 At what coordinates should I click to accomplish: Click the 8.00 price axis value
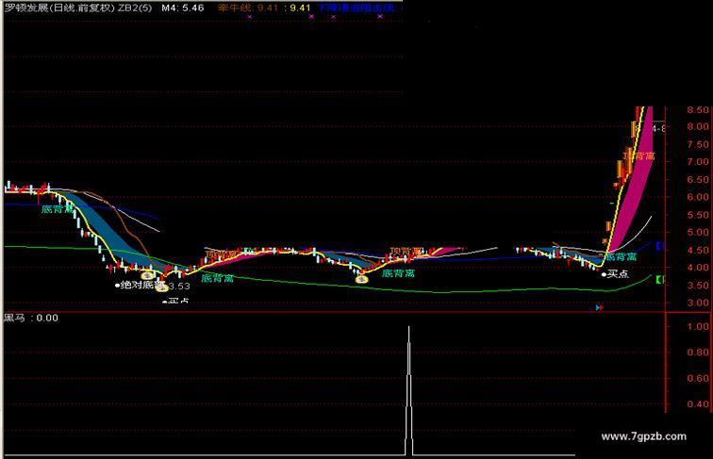pyautogui.click(x=698, y=127)
